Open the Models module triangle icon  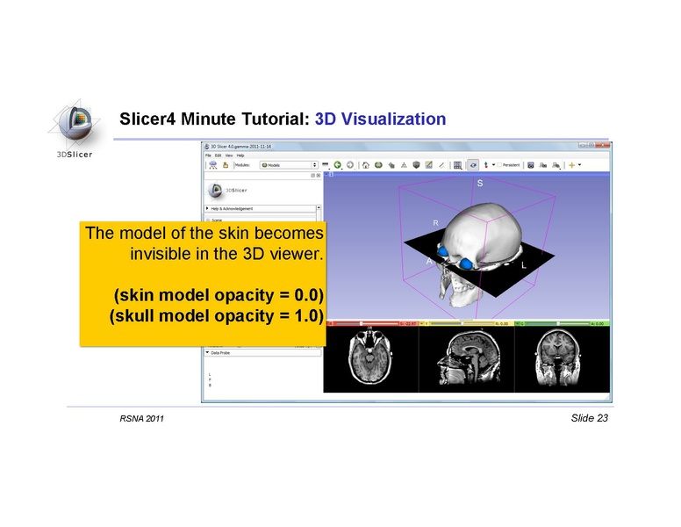[404, 165]
